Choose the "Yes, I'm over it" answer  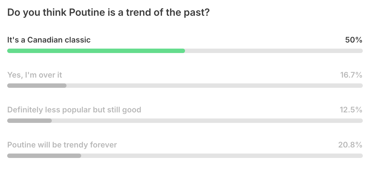(x=35, y=75)
